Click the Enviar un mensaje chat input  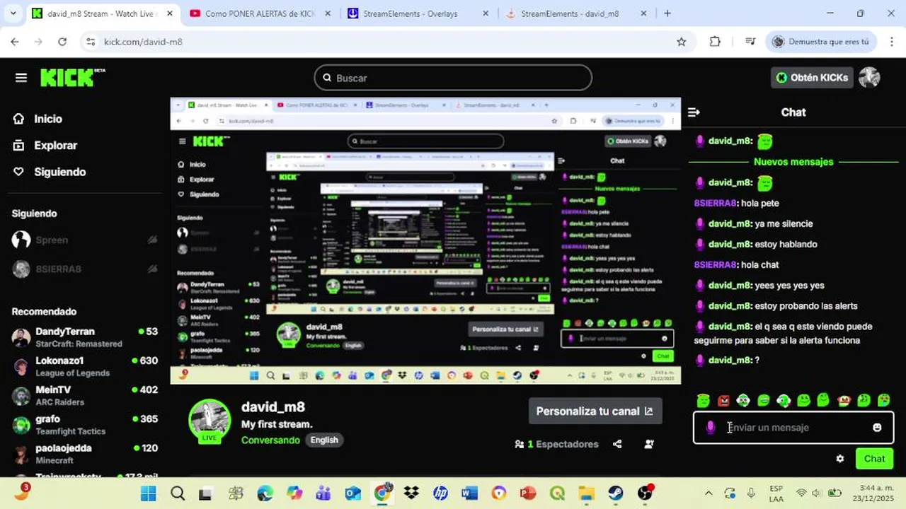(x=793, y=428)
